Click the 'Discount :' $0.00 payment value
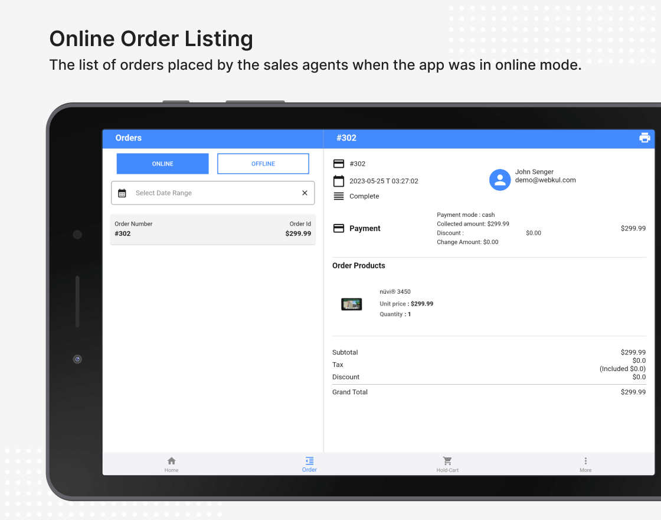The height and width of the screenshot is (520, 661). click(x=534, y=233)
